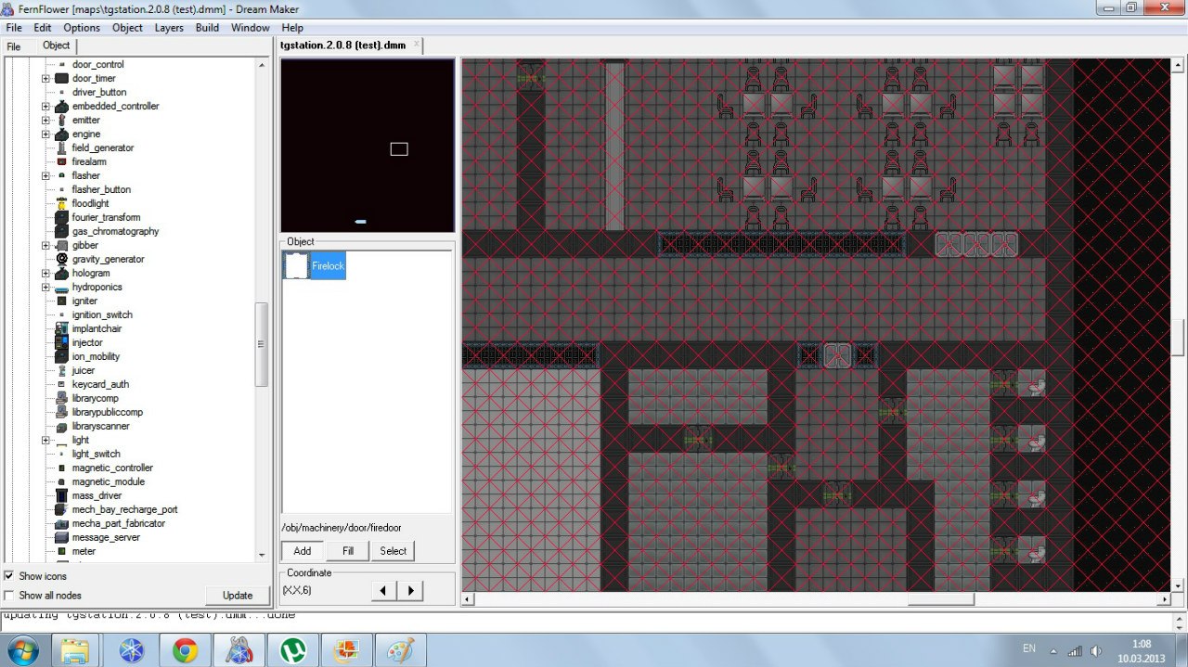The image size is (1188, 667).
Task: Click the minimap preview thumbnail
Action: click(368, 146)
